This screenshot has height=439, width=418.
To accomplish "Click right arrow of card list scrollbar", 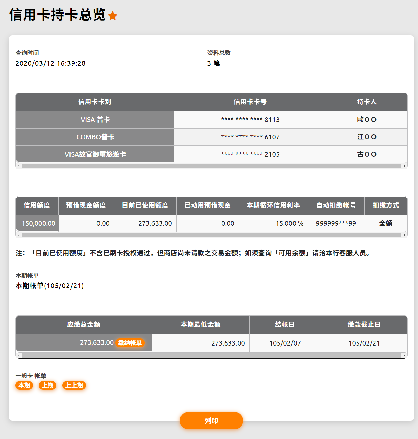I will pyautogui.click(x=404, y=166).
